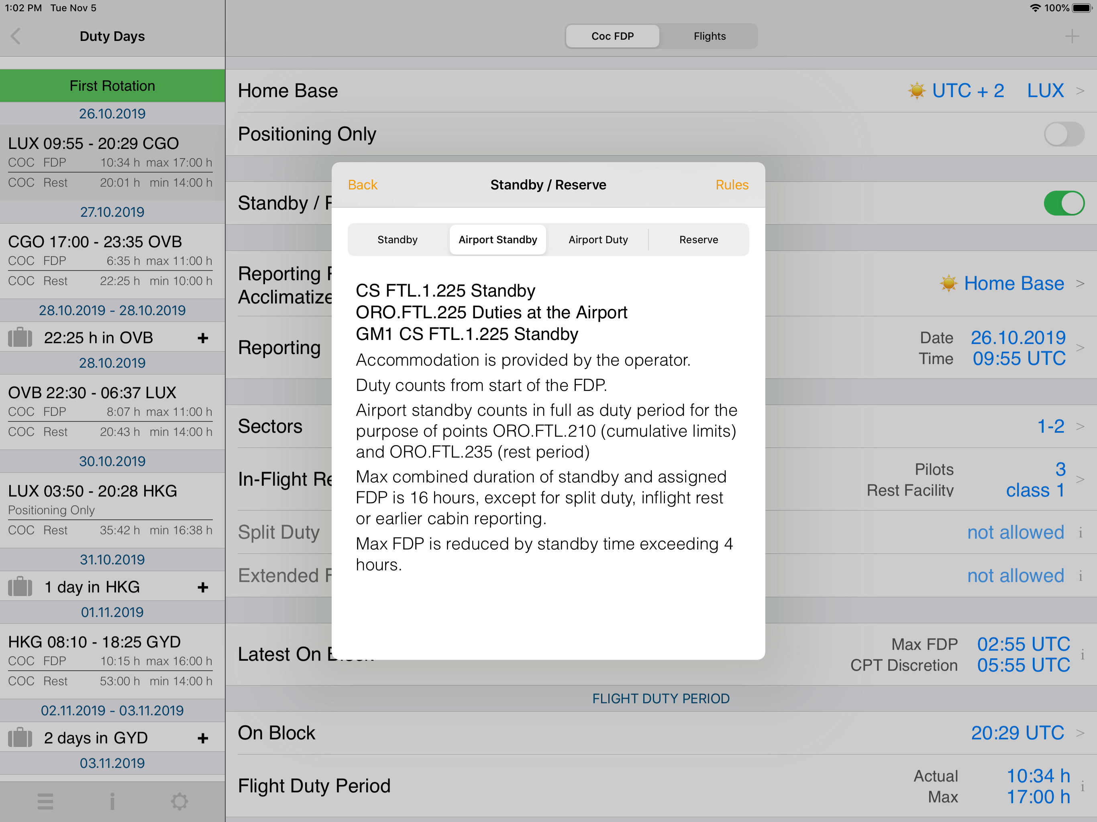This screenshot has width=1097, height=822.
Task: Turn off the Standby / Reserve switch
Action: 1063,203
